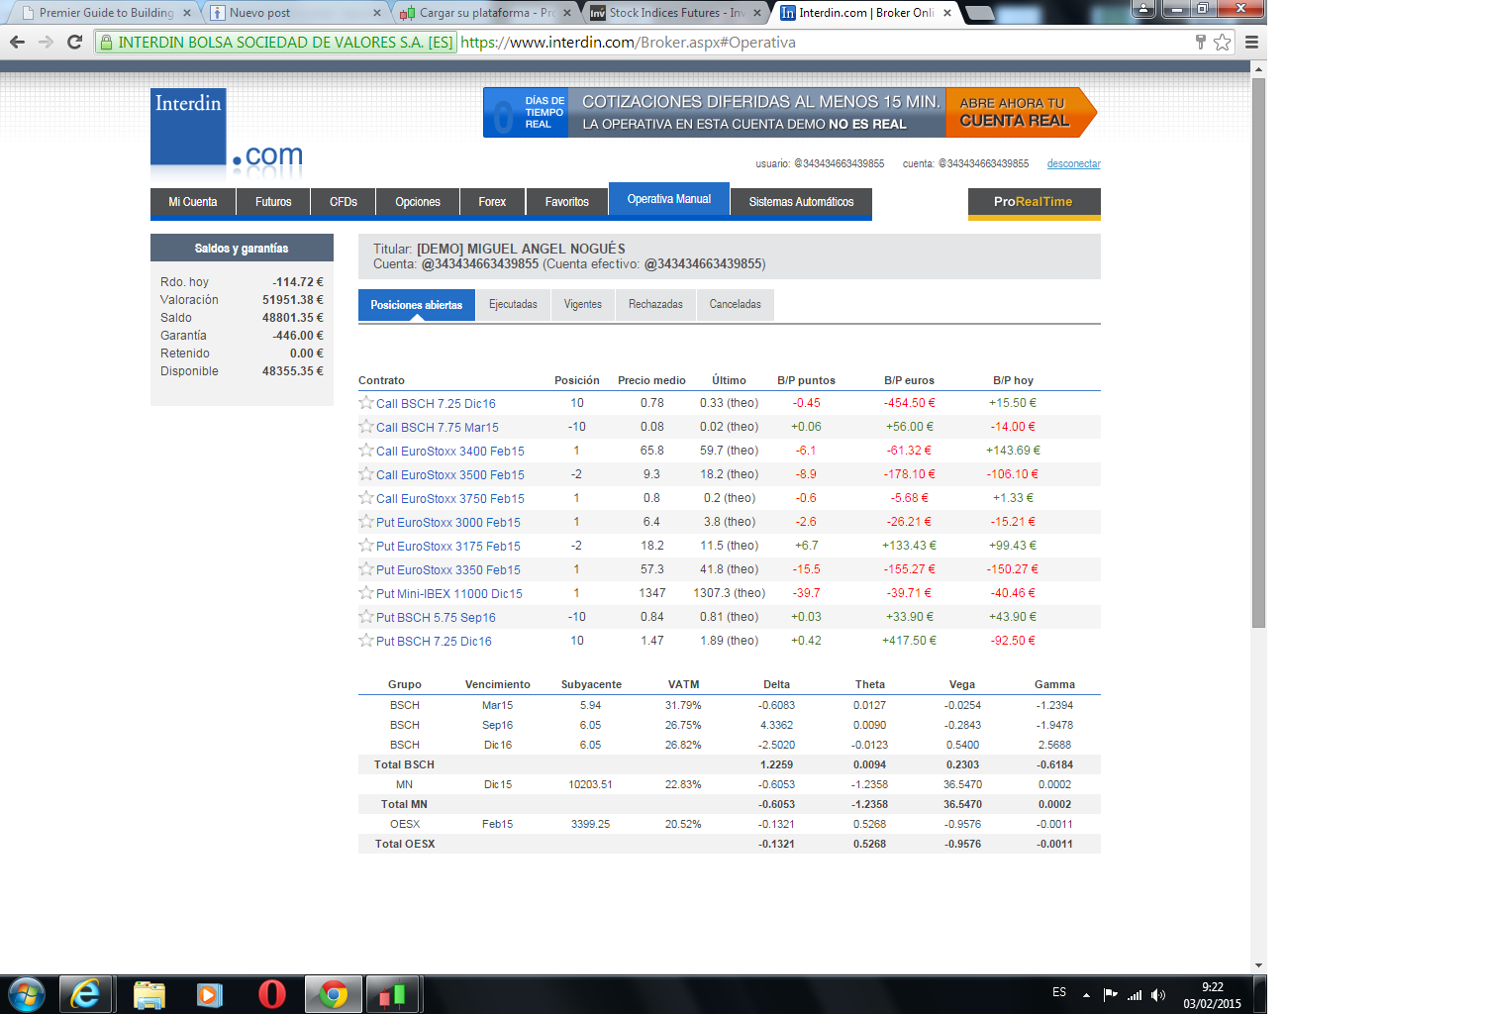The image size is (1485, 1014).
Task: Show the Canceladas orders tab
Action: point(736,305)
